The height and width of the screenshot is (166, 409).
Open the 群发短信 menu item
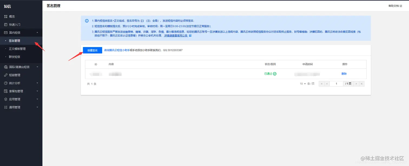click(x=15, y=57)
